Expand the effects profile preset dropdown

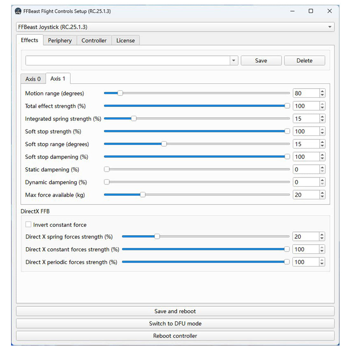click(234, 60)
